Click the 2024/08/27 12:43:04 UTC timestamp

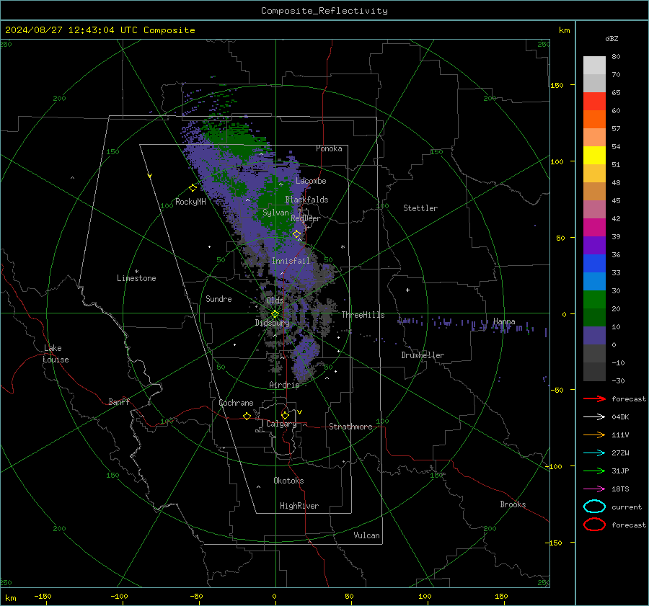click(71, 30)
